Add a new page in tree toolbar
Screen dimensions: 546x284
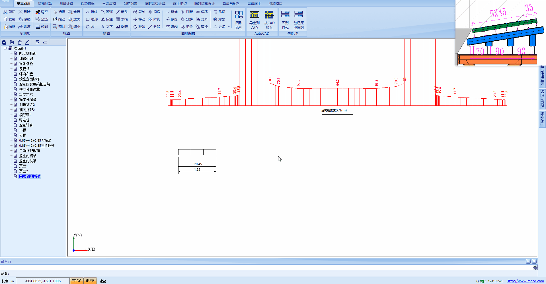click(4, 42)
